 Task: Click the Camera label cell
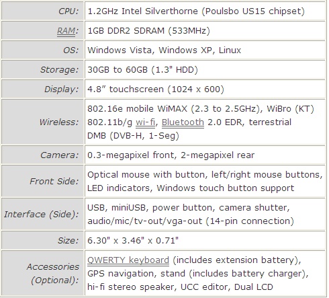click(42, 155)
